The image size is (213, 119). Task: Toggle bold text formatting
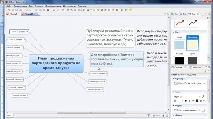(186, 101)
